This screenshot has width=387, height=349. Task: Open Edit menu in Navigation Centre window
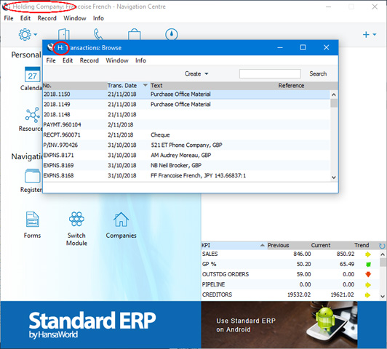click(x=25, y=18)
